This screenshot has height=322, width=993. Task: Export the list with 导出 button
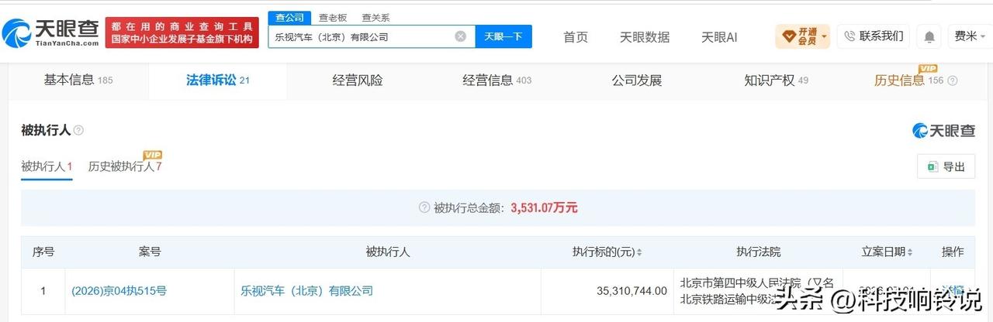pyautogui.click(x=946, y=166)
